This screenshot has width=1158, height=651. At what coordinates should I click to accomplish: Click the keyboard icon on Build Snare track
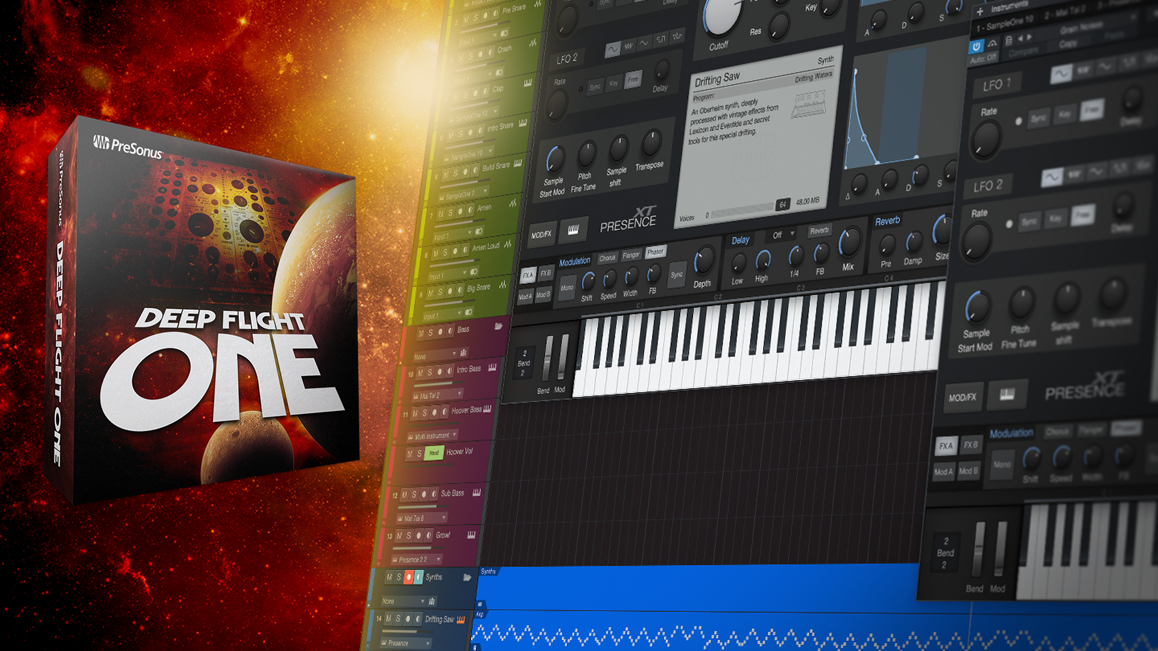(517, 163)
